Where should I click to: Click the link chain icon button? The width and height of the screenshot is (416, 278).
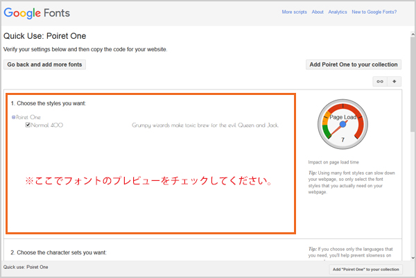point(380,81)
